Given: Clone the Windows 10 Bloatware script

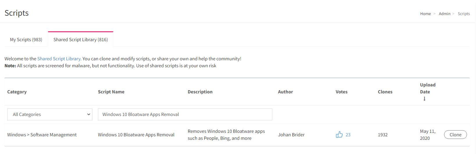Looking at the screenshot, I should pos(455,135).
